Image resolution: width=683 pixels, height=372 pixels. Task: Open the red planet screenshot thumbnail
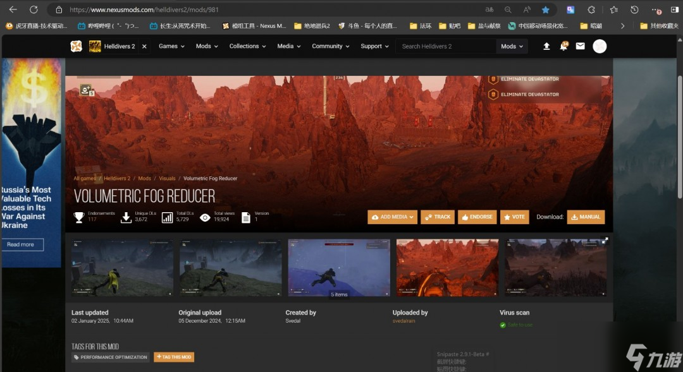pos(447,268)
